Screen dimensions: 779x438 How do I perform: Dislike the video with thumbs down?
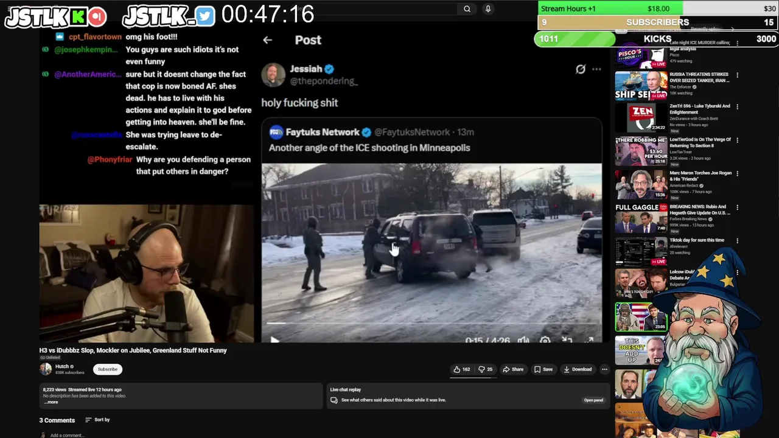(x=486, y=369)
